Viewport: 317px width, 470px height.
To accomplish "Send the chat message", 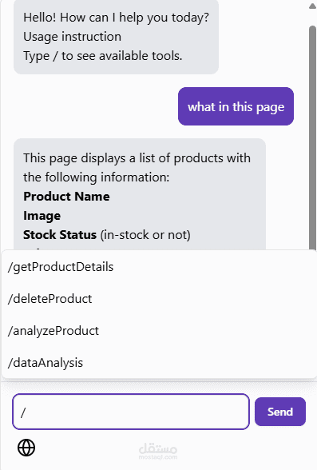I will coord(280,412).
